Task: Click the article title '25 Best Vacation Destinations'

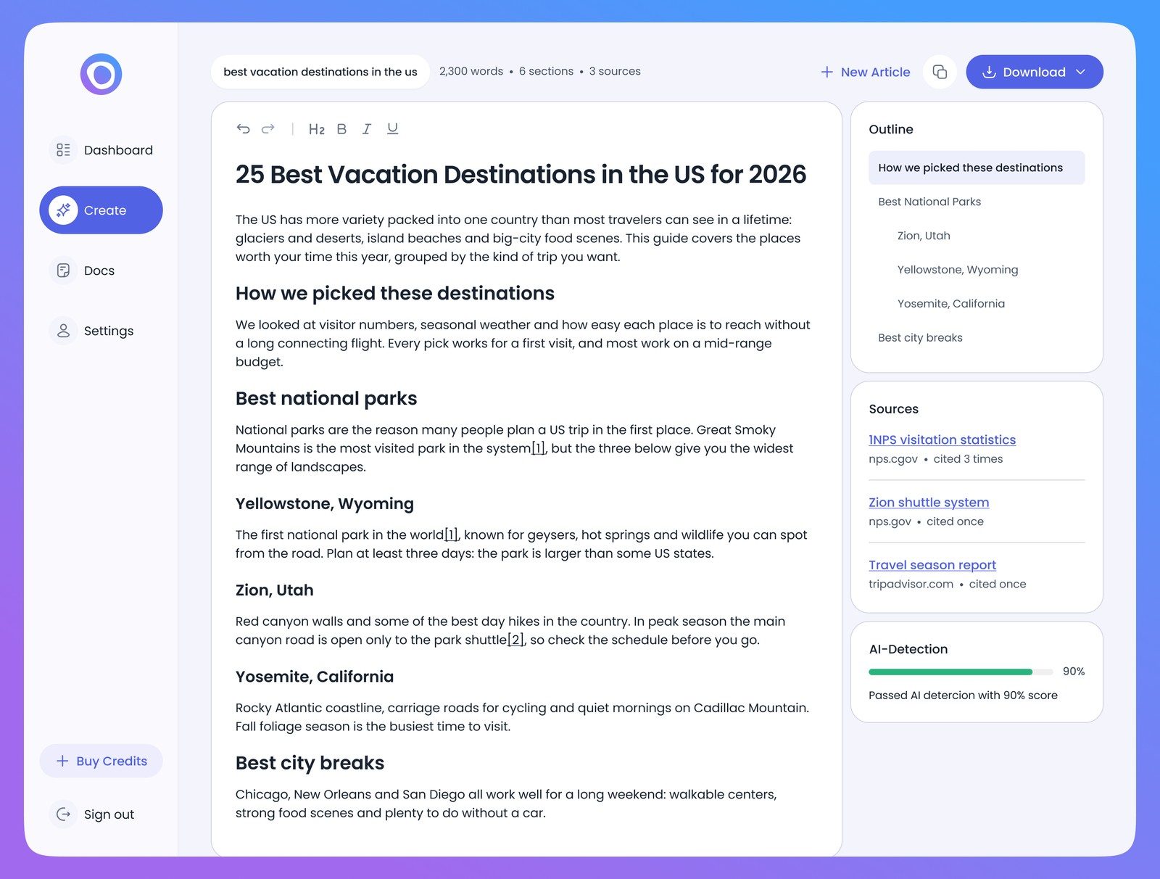Action: pos(521,175)
